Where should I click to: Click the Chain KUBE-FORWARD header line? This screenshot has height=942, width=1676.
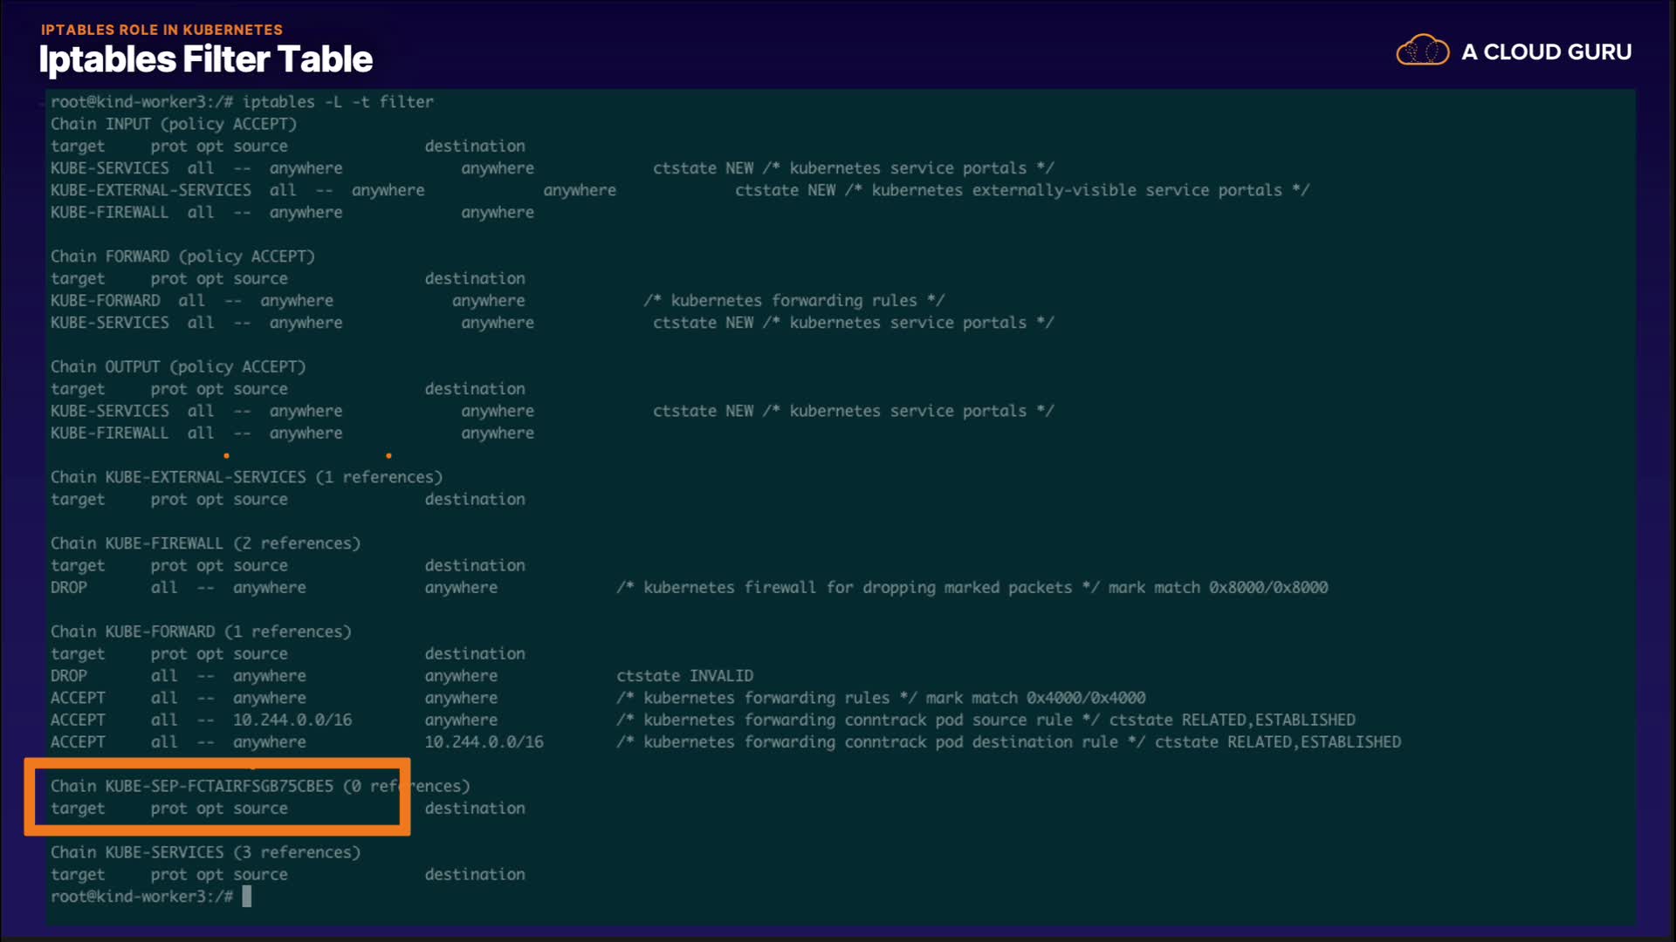point(200,631)
